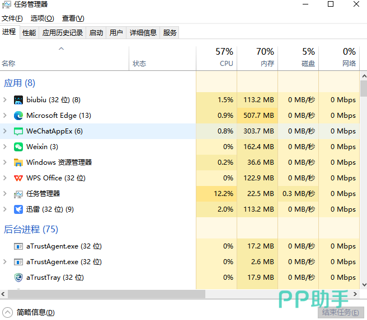Open the 启动 tab
Screen dimensions: 367x320
[96, 33]
